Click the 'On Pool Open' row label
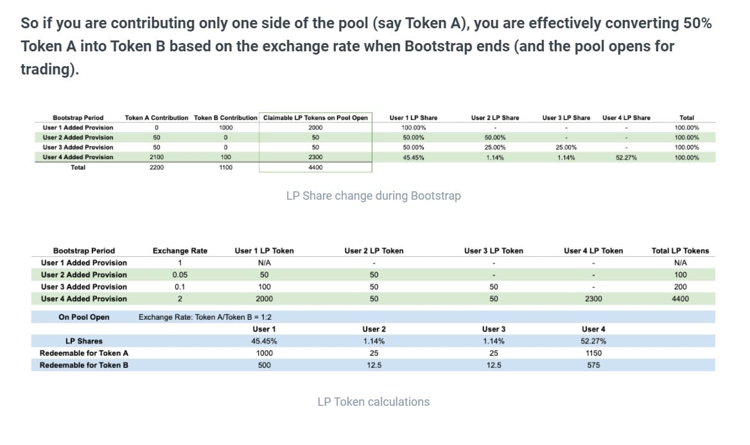The width and height of the screenshot is (750, 445). [83, 317]
